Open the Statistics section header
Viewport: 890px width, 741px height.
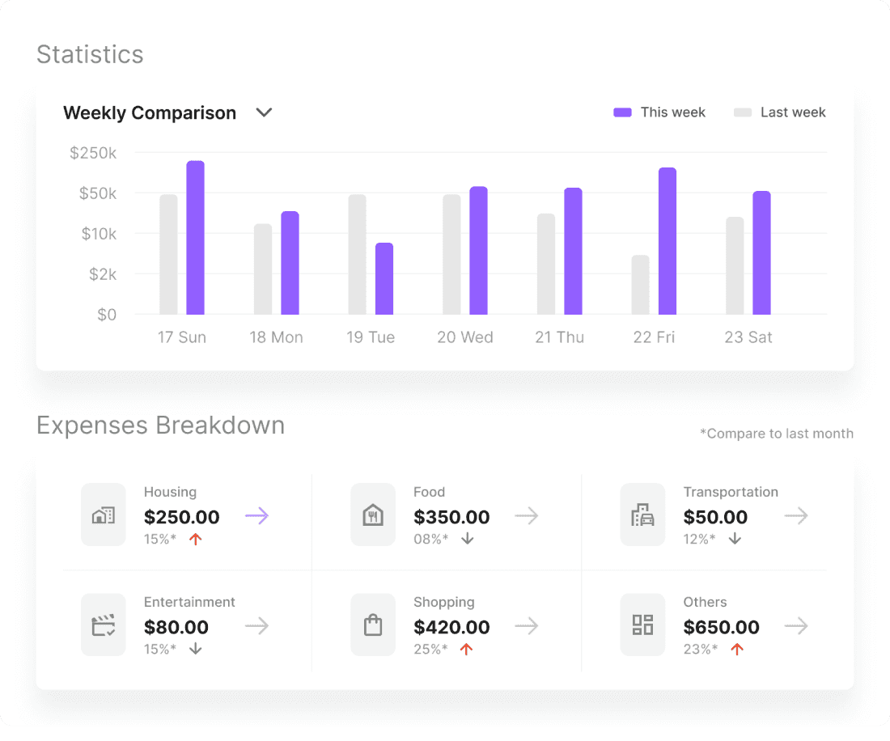90,54
